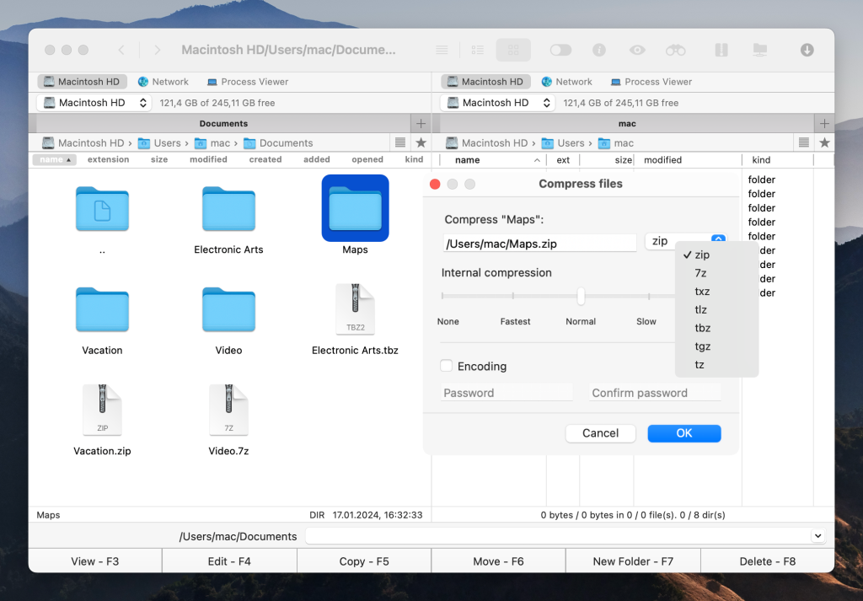This screenshot has width=863, height=601.
Task: Switch to the Process Viewer tab
Action: point(247,81)
